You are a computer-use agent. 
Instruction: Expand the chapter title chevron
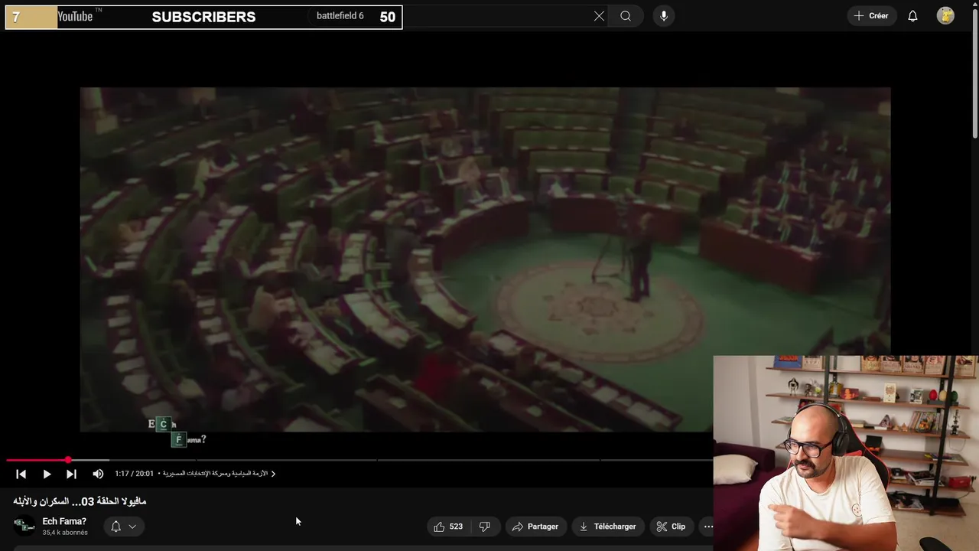click(273, 474)
